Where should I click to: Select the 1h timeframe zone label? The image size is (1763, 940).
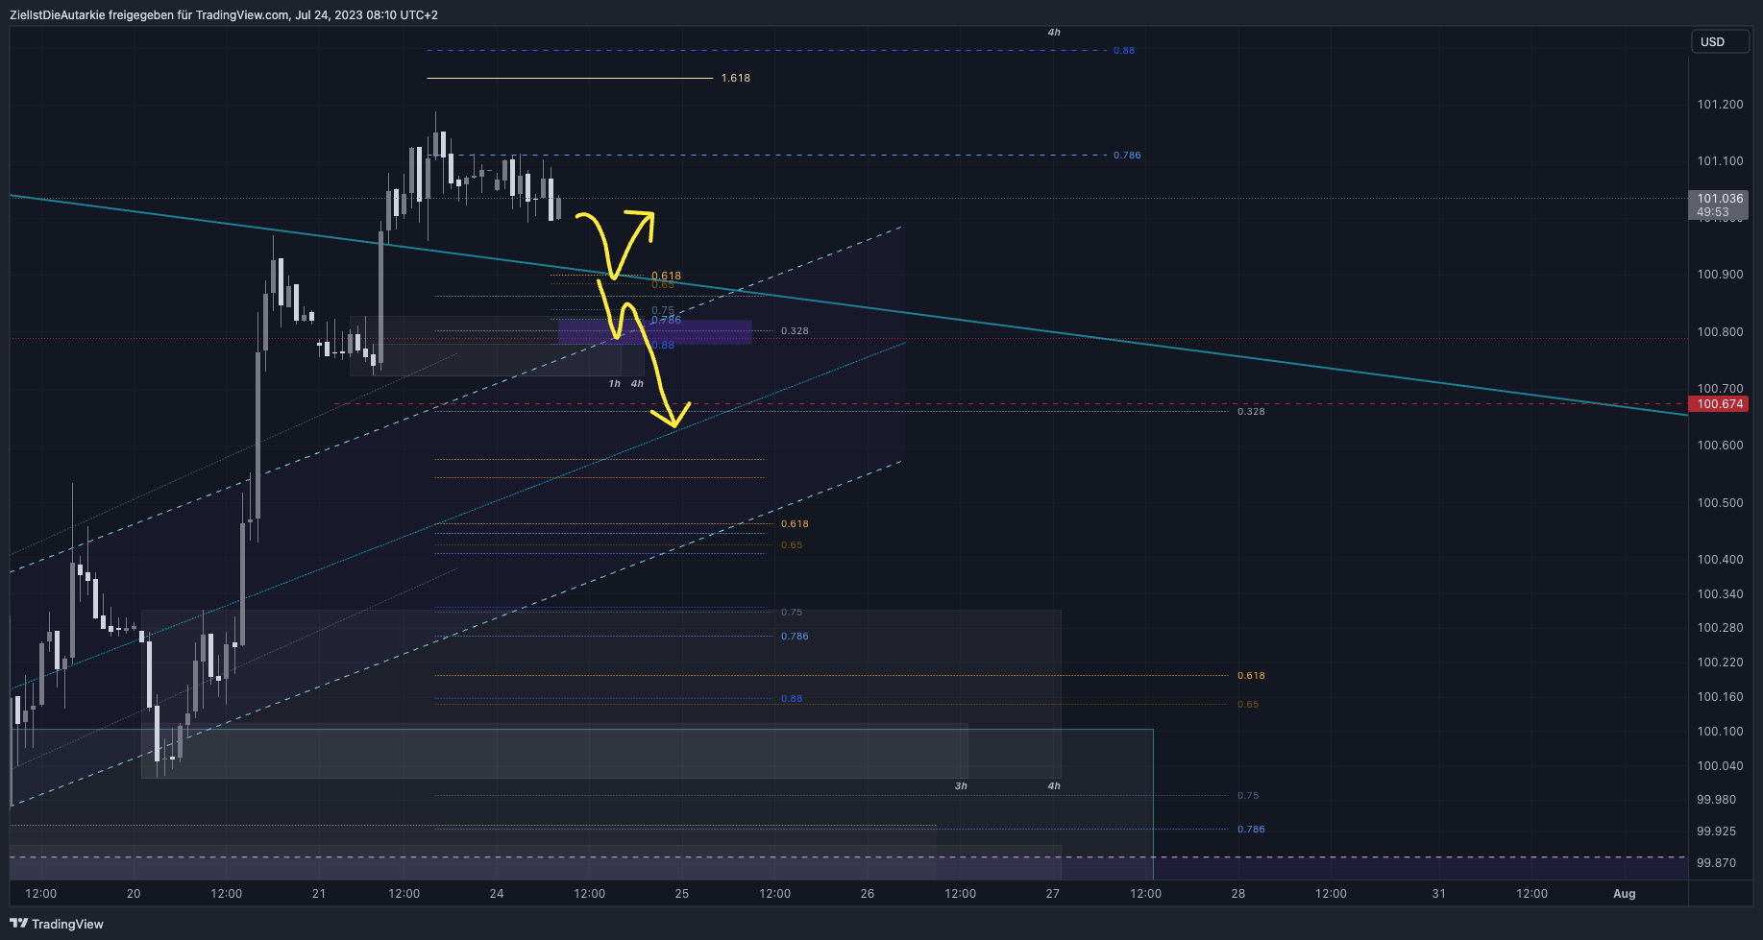tap(615, 384)
